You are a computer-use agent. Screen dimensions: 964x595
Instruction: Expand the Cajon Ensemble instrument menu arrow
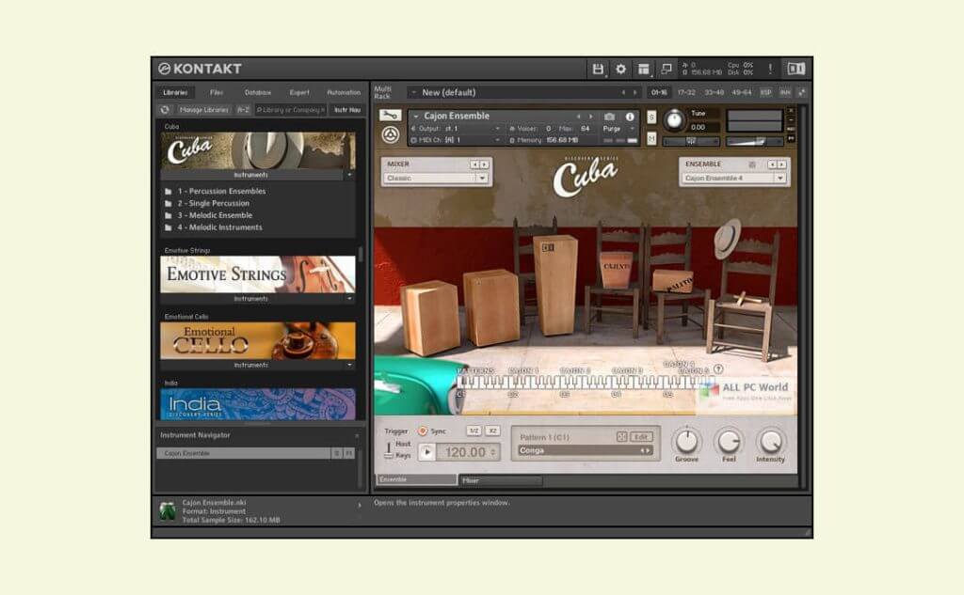click(415, 116)
